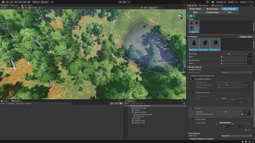
Task: Click the minus button below Scale Clamp
Action: point(249,130)
